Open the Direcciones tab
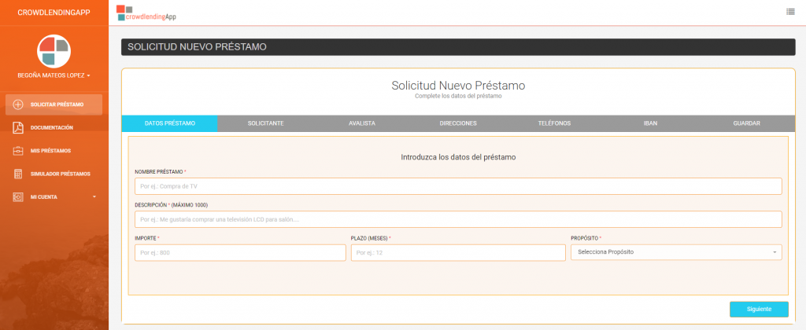This screenshot has height=330, width=806. [x=458, y=123]
